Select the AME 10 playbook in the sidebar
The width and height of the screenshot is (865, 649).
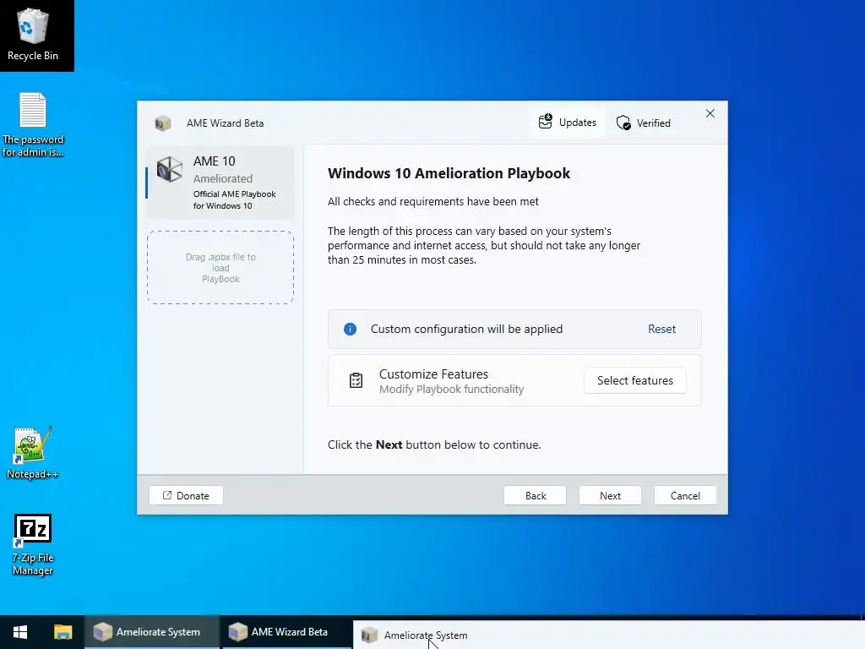[x=220, y=183]
